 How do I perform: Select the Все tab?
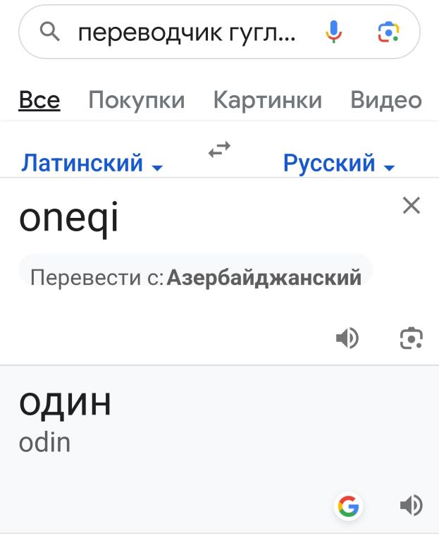click(39, 100)
